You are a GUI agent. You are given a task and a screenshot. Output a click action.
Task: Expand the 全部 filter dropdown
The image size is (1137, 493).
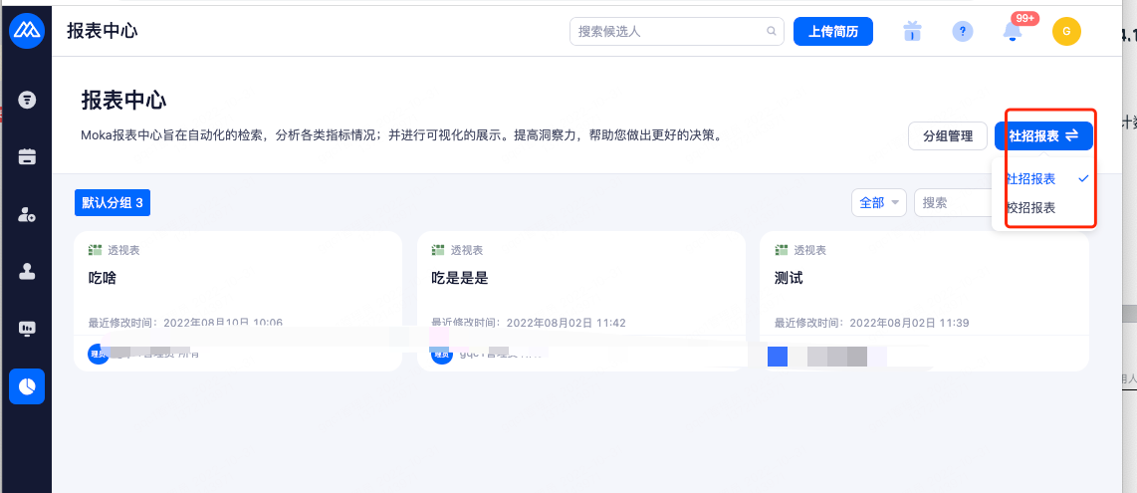(x=878, y=202)
